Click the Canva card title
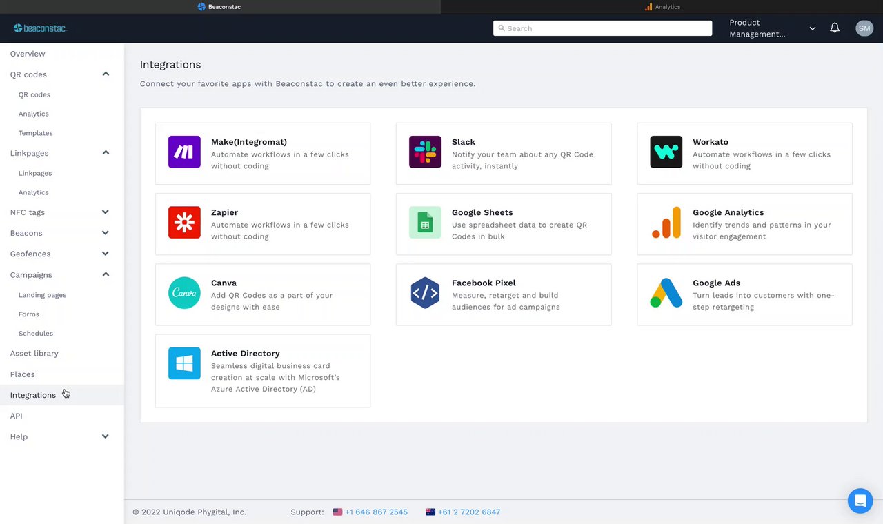This screenshot has width=883, height=524. tap(224, 283)
